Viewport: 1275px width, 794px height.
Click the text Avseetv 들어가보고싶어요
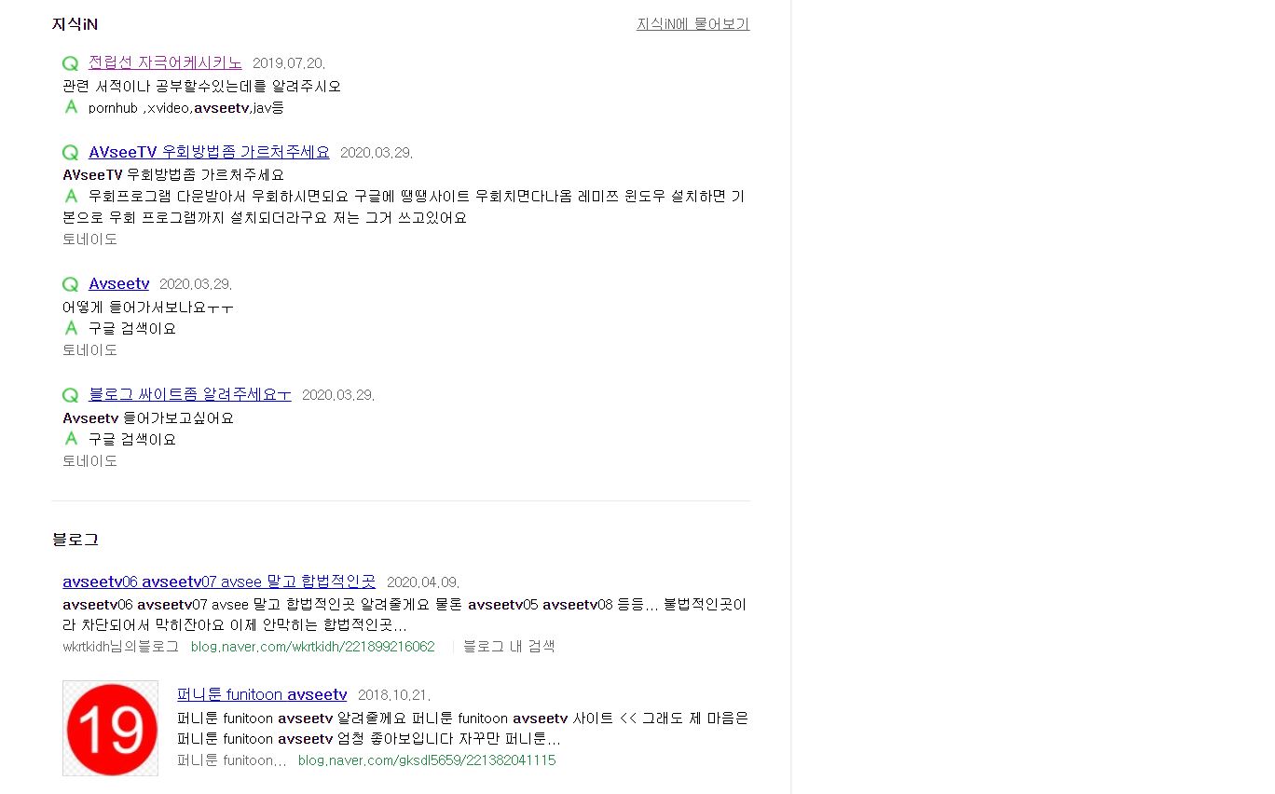[148, 418]
